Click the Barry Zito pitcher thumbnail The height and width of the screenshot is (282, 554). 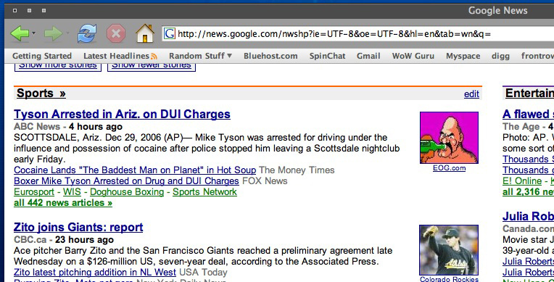[x=449, y=250]
